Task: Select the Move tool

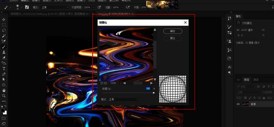Action: [4, 20]
